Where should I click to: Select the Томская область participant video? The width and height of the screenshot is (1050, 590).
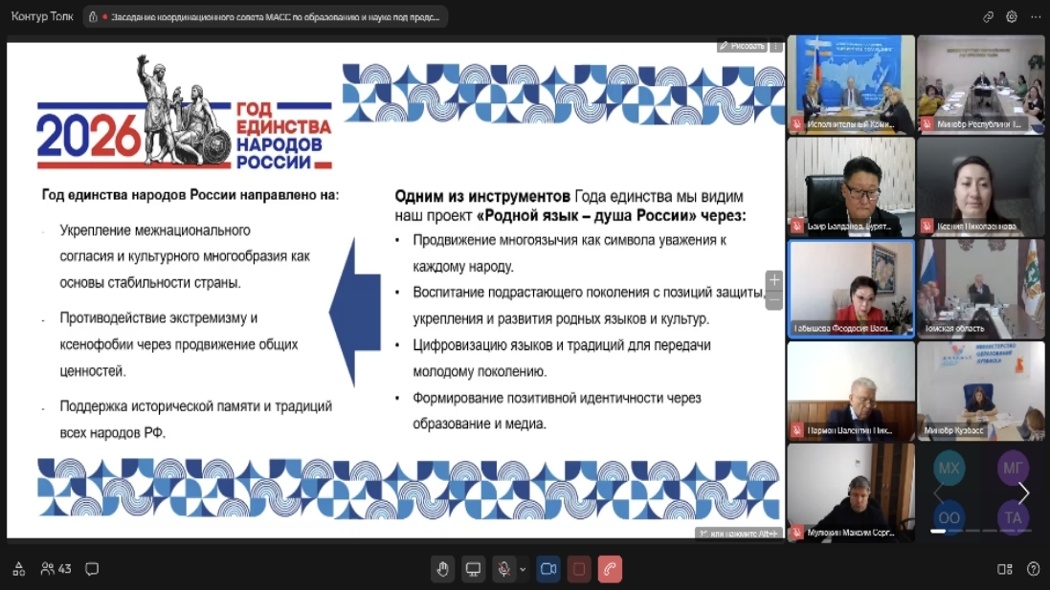(x=980, y=289)
